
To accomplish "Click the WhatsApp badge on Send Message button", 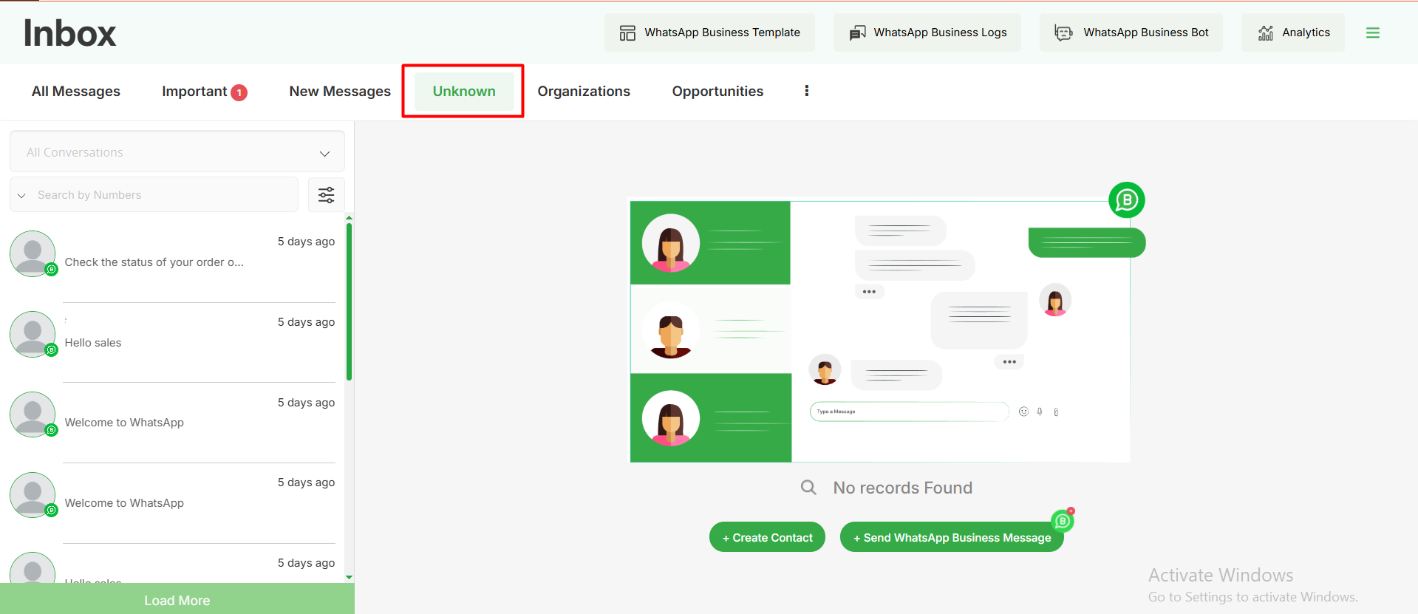I will point(1063,520).
